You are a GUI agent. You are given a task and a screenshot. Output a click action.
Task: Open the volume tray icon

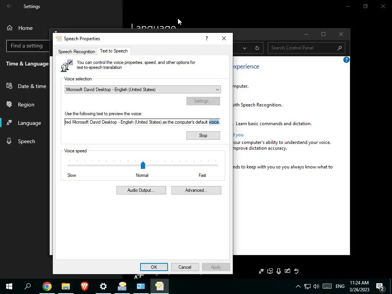[x=316, y=286]
